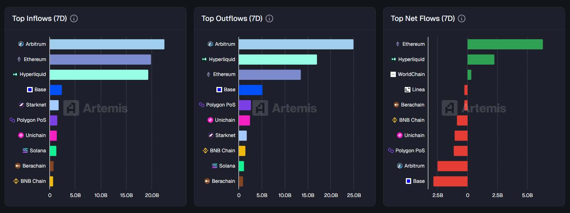The image size is (570, 213).
Task: Click the Solana label in Top Inflows
Action: 38,151
